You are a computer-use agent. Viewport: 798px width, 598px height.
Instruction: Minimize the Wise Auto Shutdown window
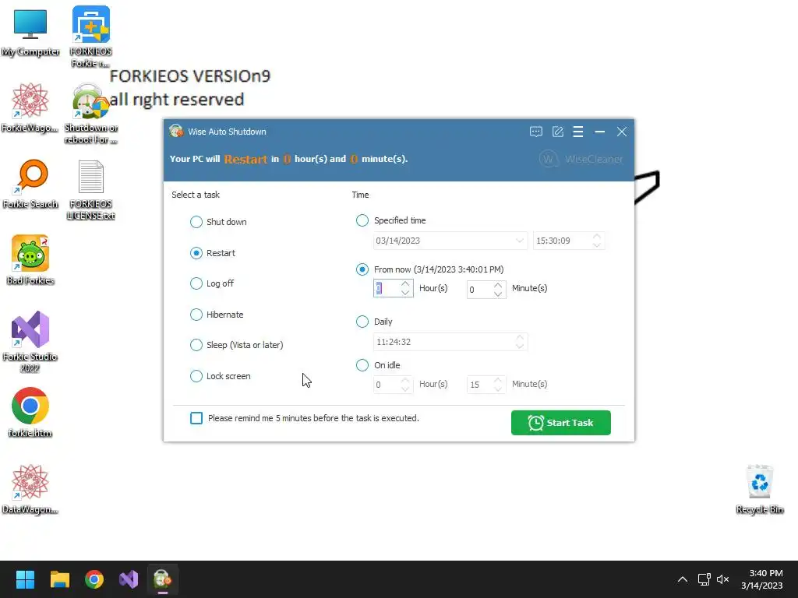(x=600, y=132)
